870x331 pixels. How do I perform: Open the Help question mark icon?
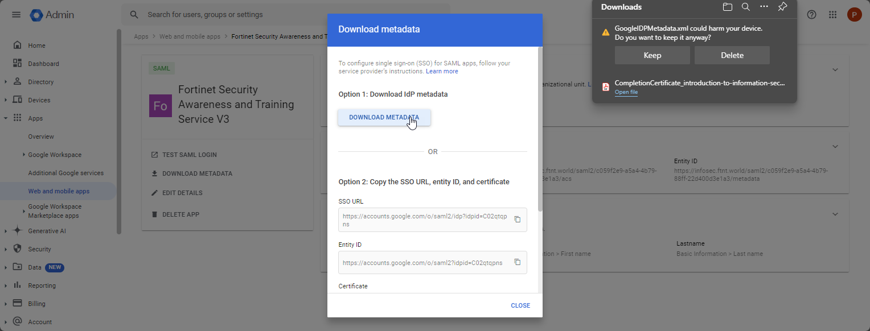click(812, 15)
